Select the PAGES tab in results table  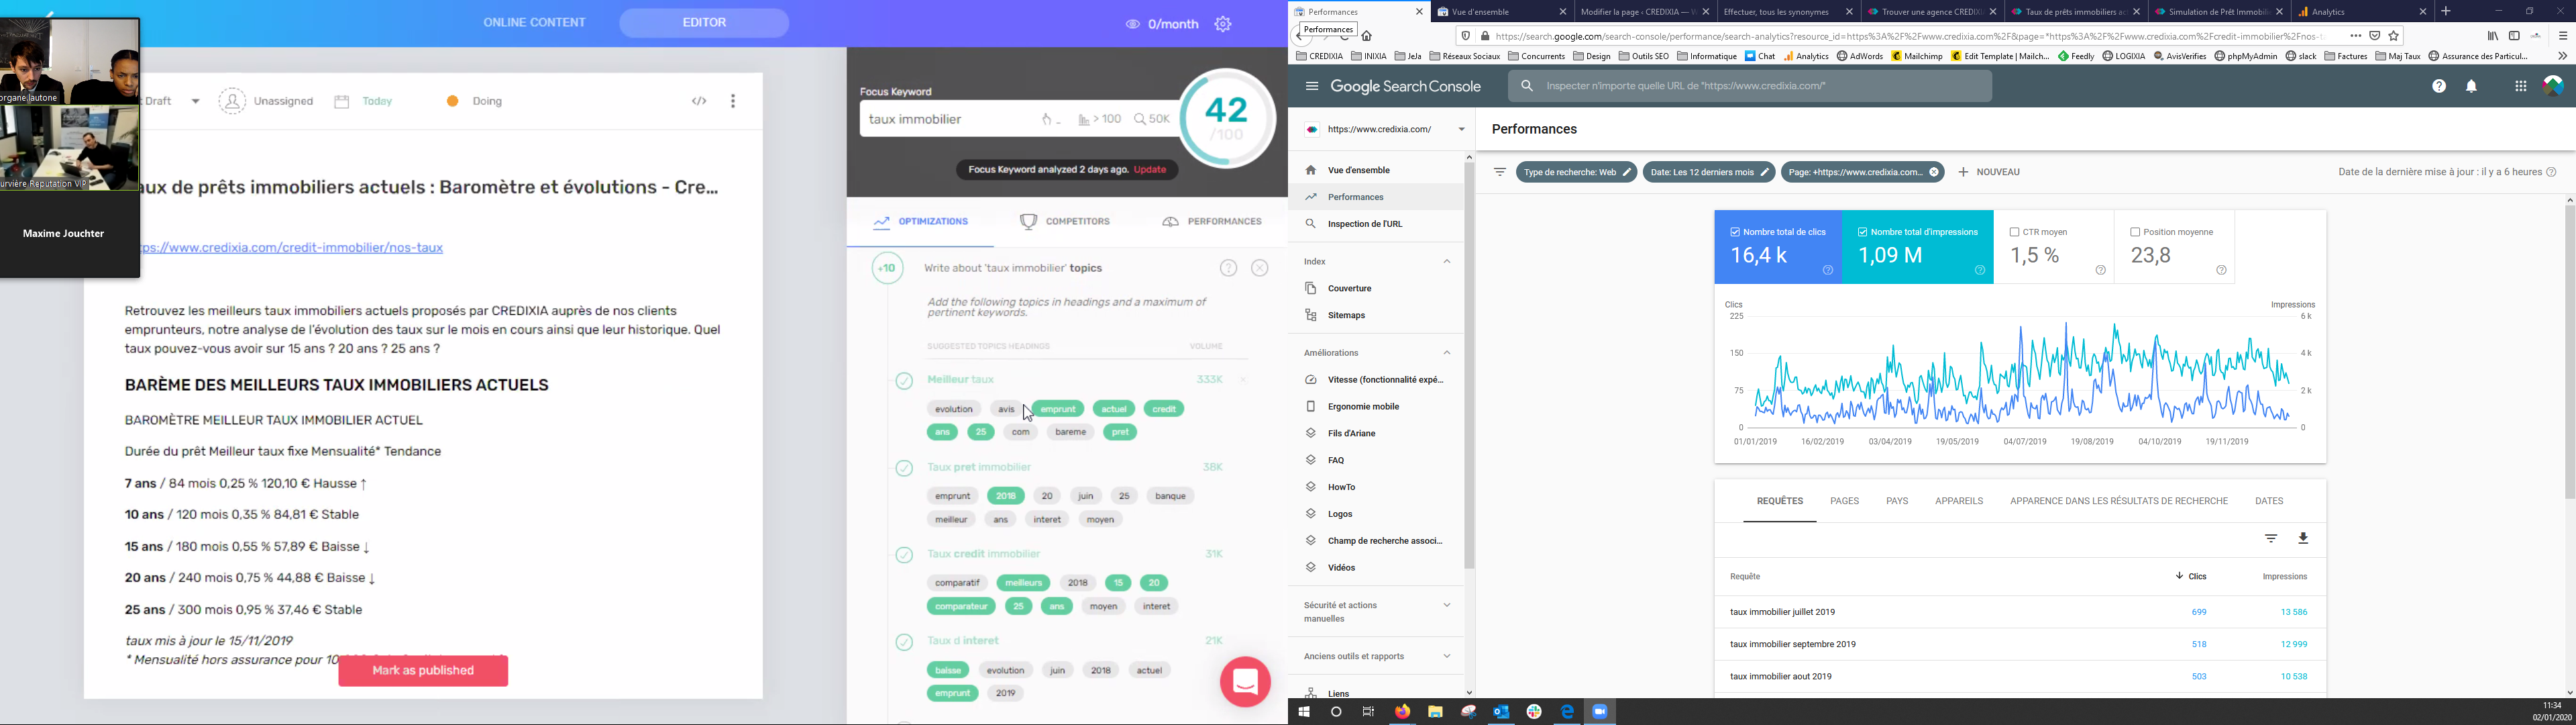pyautogui.click(x=1844, y=501)
